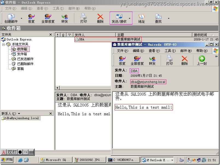Click Send/Receive (发送/接收) toolbar button
Viewport: 220px width, 165px height.
tap(119, 18)
